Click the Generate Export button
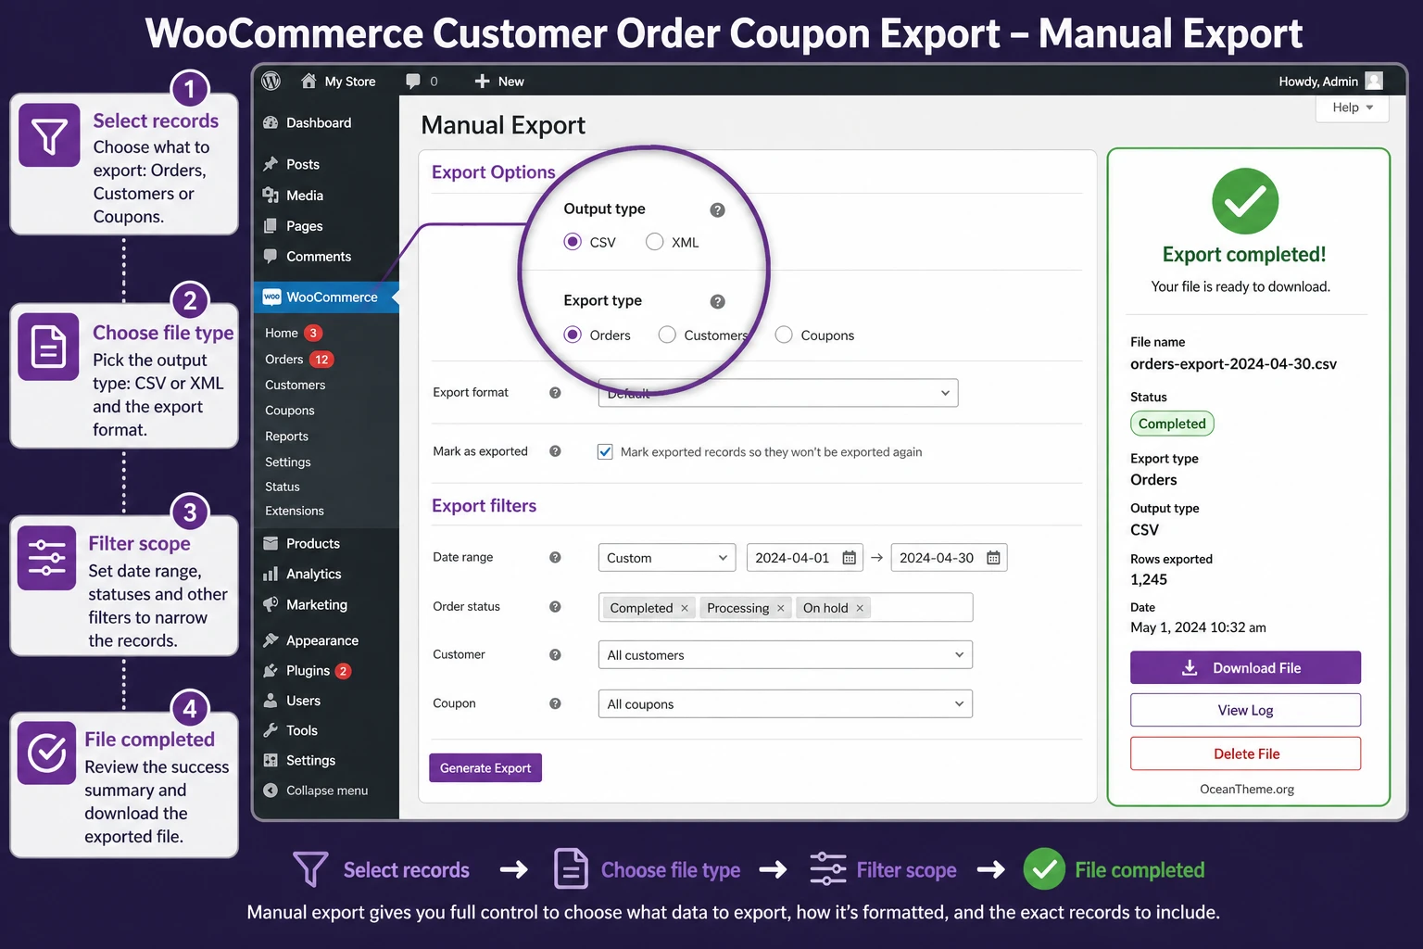The image size is (1423, 949). pyautogui.click(x=485, y=767)
